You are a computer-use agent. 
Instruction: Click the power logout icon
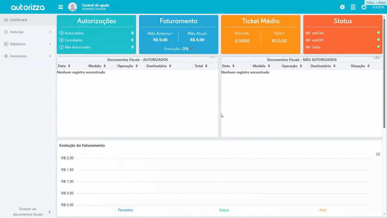364,7
